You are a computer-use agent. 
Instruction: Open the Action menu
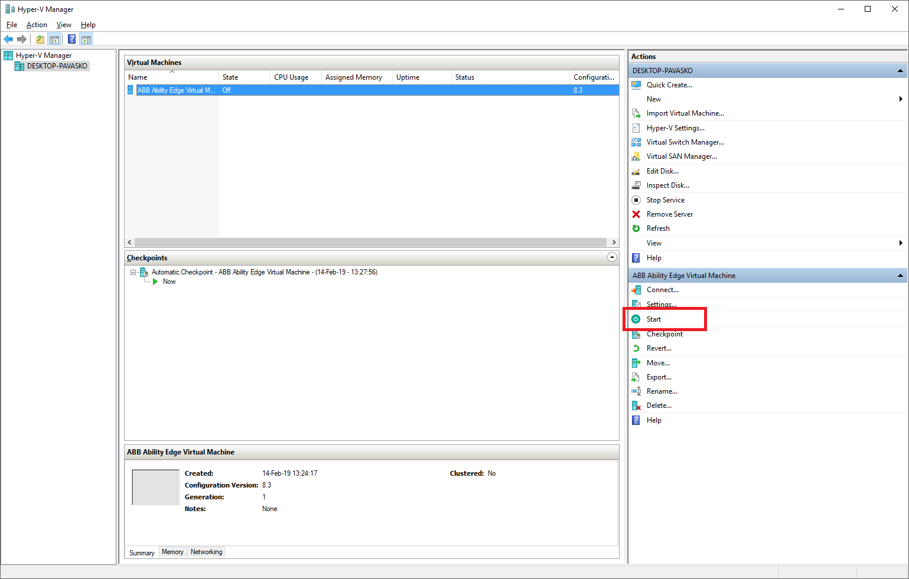click(37, 25)
